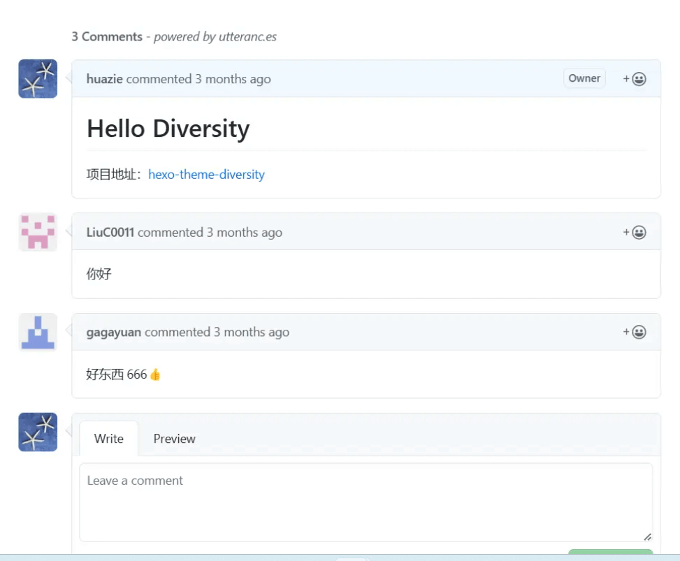Viewport: 680px width, 561px height.
Task: Select the Write tab
Action: 109,438
